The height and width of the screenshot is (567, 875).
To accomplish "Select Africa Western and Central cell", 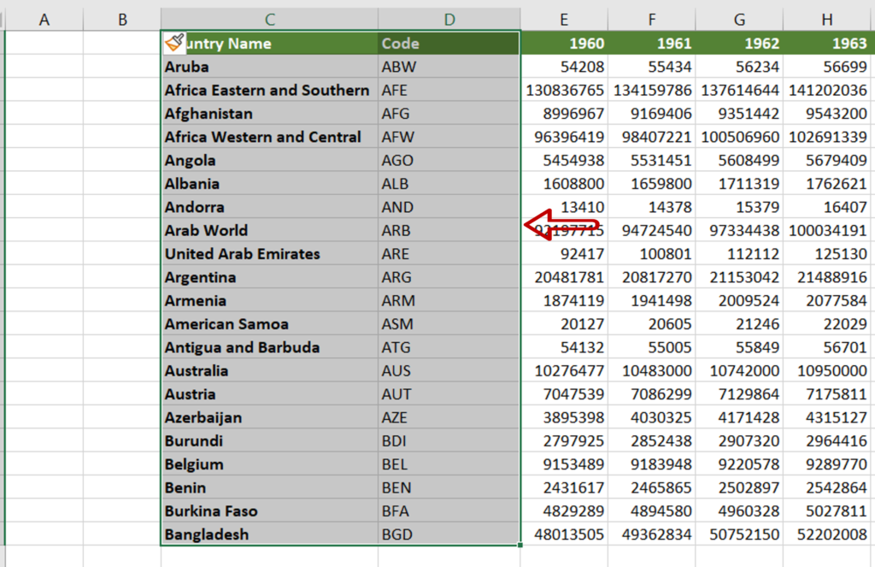I will pyautogui.click(x=269, y=137).
